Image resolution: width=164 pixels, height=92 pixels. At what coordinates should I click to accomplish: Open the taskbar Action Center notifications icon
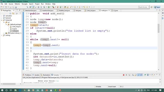[160, 90]
